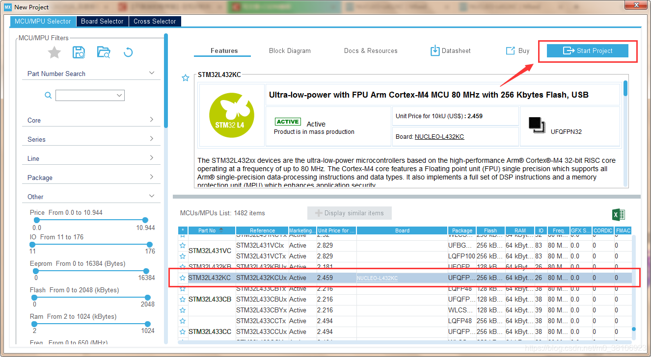This screenshot has height=357, width=651.
Task: Open the Datasheet via its download icon
Action: coord(435,51)
